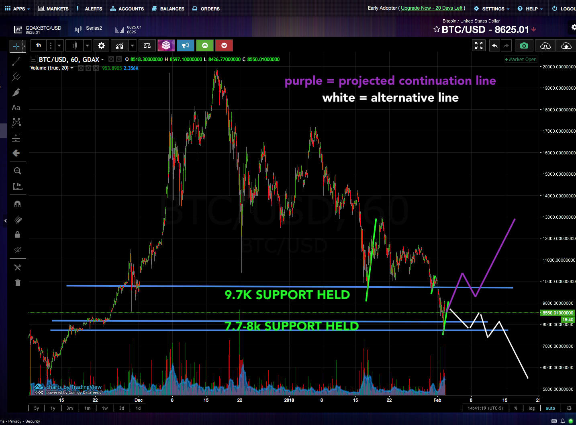Click the 1h interval button
576x425 pixels.
coord(39,45)
